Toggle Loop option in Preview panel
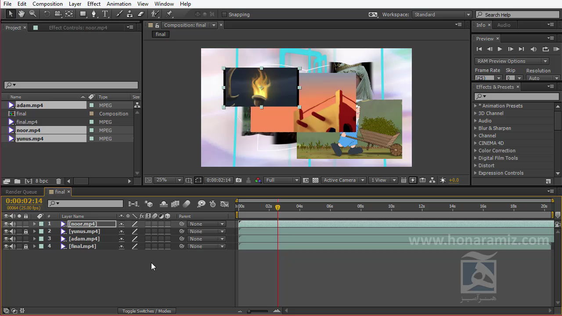Viewport: 562px width, 316px height. (x=545, y=49)
